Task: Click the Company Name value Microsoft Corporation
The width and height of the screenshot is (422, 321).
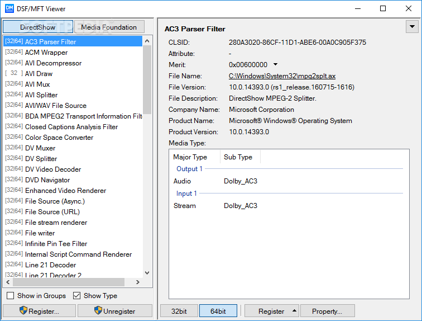Action: click(x=261, y=110)
